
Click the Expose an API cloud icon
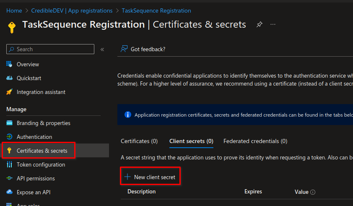pyautogui.click(x=9, y=192)
